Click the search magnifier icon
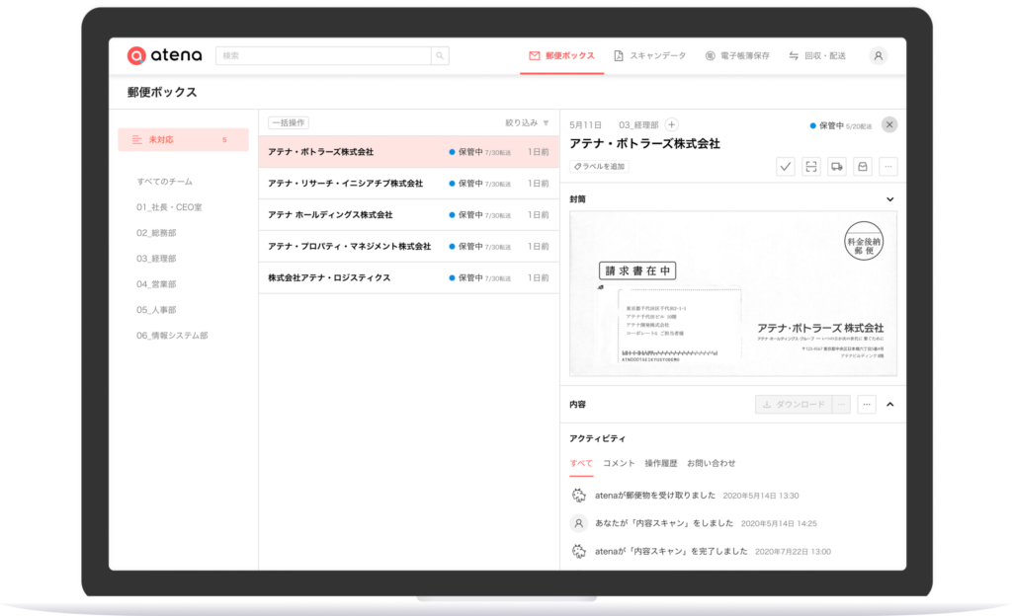This screenshot has height=616, width=1012. point(440,56)
